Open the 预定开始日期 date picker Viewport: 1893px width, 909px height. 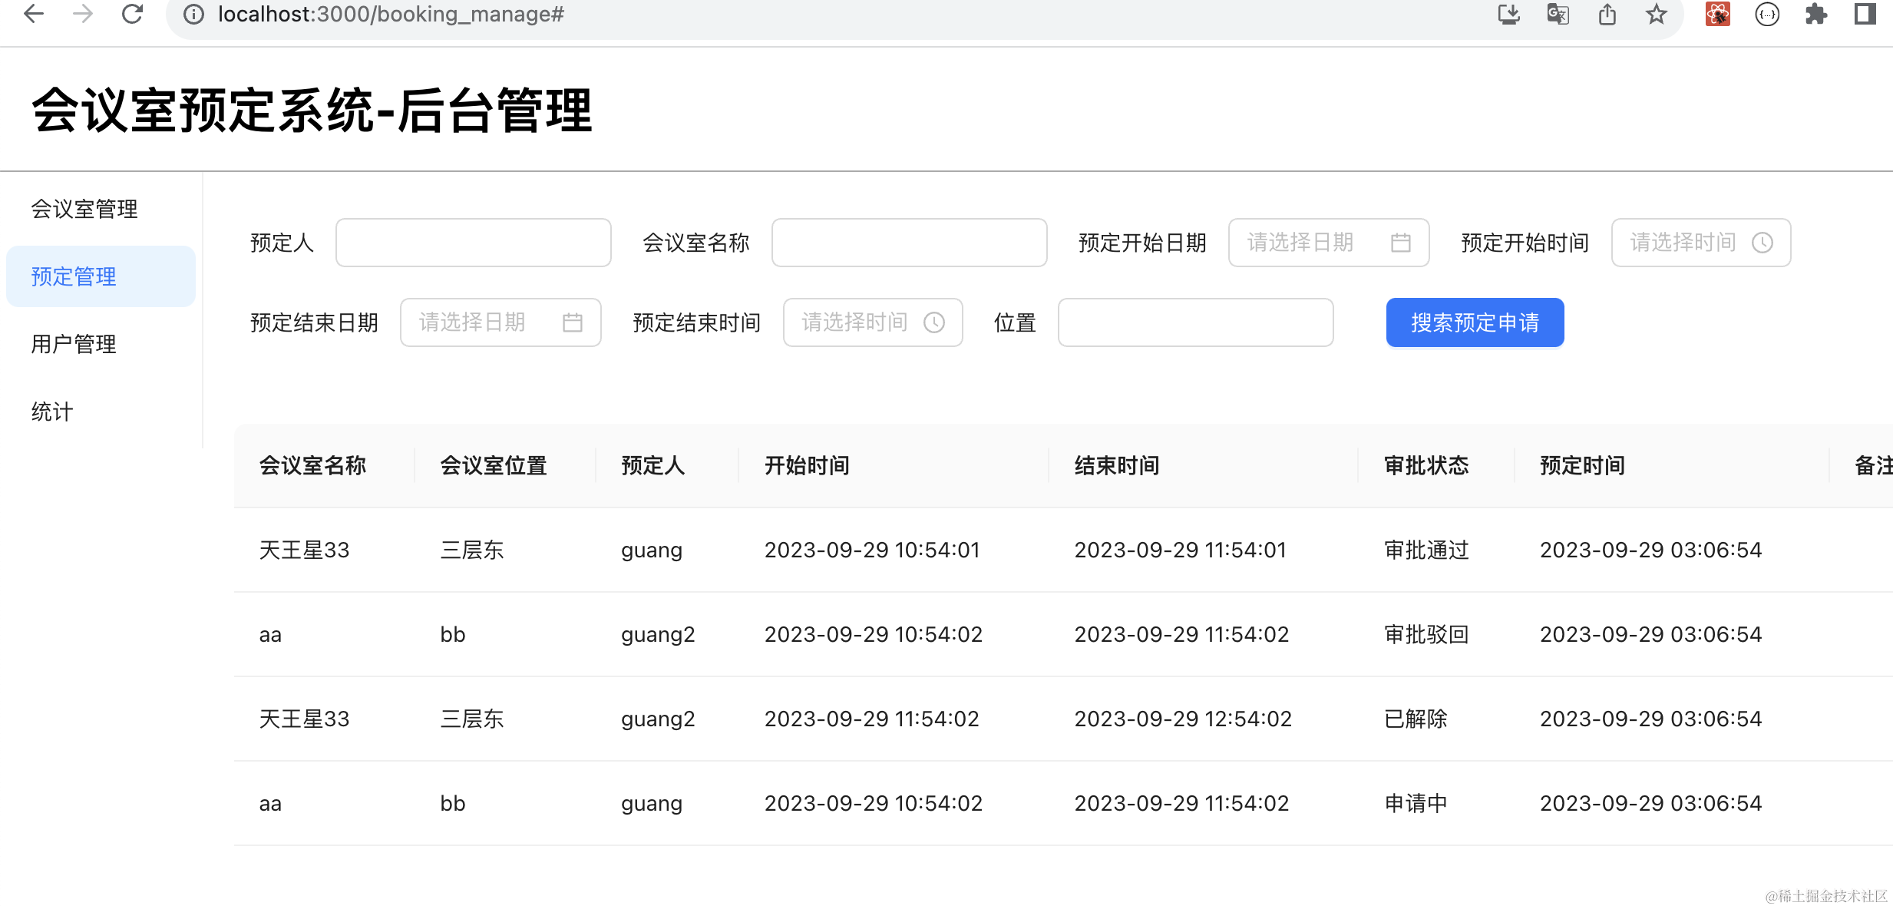tap(1328, 243)
